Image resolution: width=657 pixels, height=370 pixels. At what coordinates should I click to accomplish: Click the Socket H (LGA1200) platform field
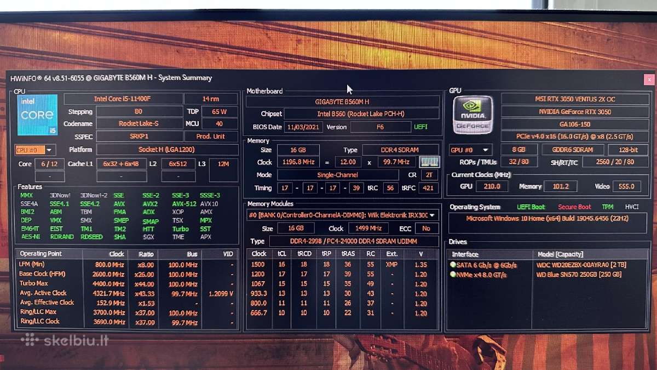[166, 149]
